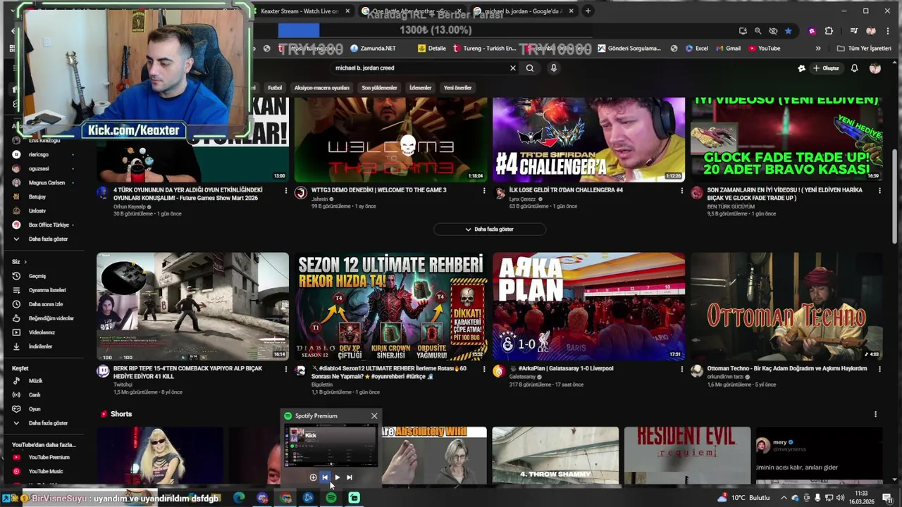Clear the YouTube search query
Screen dimensions: 902x507
(x=513, y=68)
